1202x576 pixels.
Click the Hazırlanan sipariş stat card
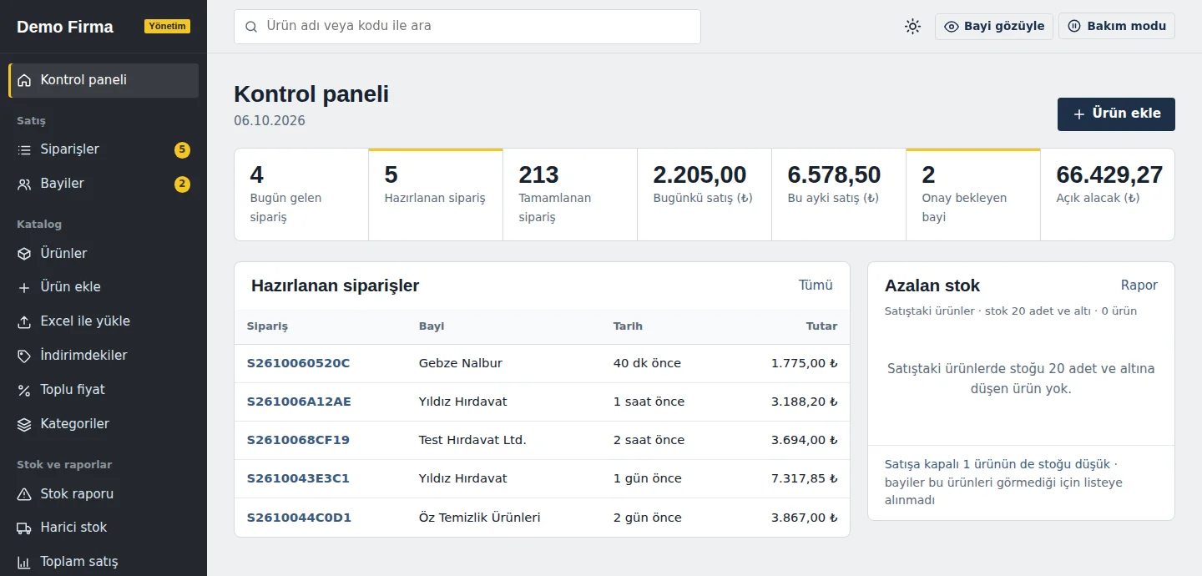(436, 195)
